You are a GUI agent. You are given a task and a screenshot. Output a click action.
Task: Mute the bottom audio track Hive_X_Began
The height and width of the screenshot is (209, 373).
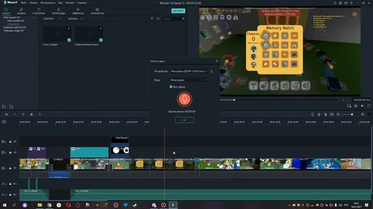tap(15, 194)
